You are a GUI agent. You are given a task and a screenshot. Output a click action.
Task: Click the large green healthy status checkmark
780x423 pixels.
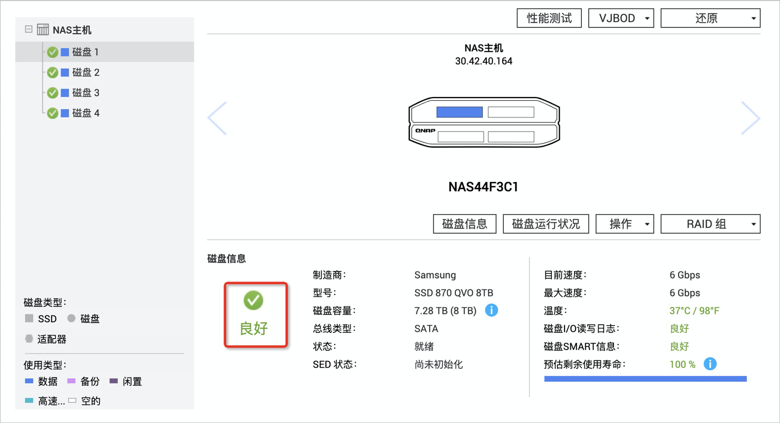(x=253, y=301)
